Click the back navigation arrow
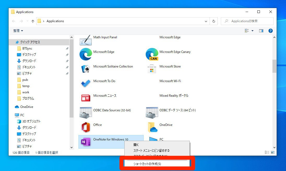The image size is (286, 171). click(x=14, y=21)
